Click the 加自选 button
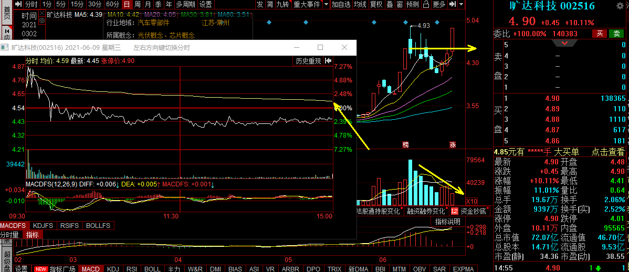 click(341, 4)
